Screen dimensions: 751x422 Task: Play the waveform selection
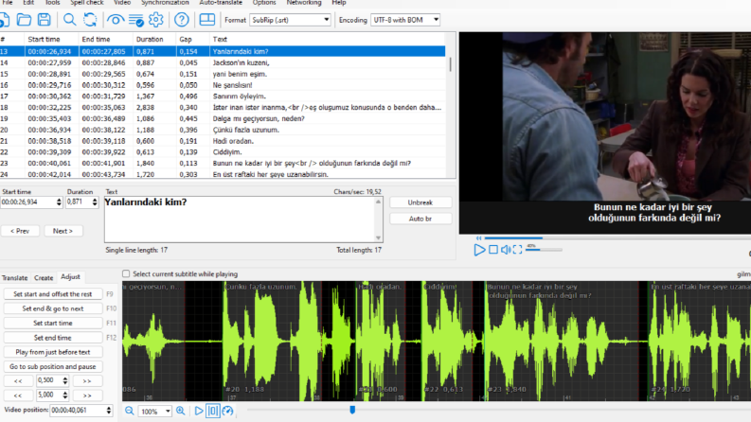(199, 411)
